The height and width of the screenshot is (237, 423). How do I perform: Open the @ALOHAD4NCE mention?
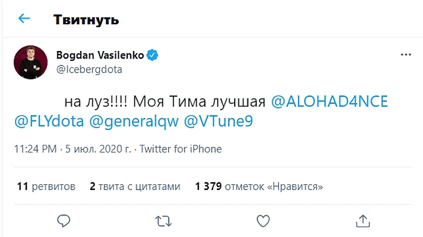[329, 102]
